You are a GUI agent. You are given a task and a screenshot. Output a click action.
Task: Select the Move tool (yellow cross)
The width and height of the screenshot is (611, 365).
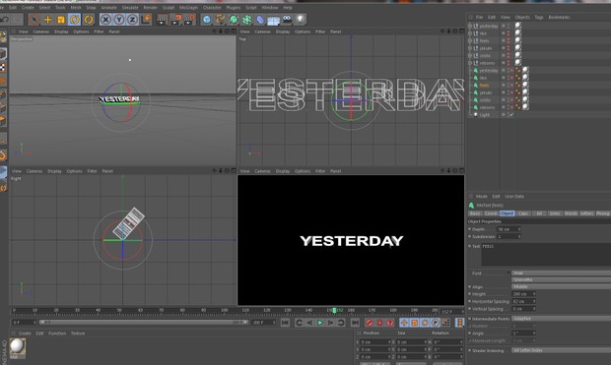(x=47, y=19)
